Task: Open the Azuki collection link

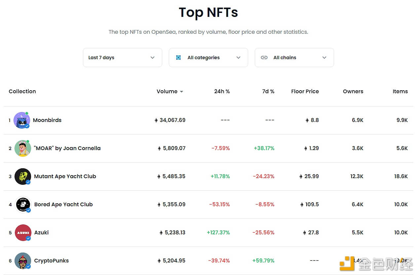Action: pyautogui.click(x=41, y=233)
